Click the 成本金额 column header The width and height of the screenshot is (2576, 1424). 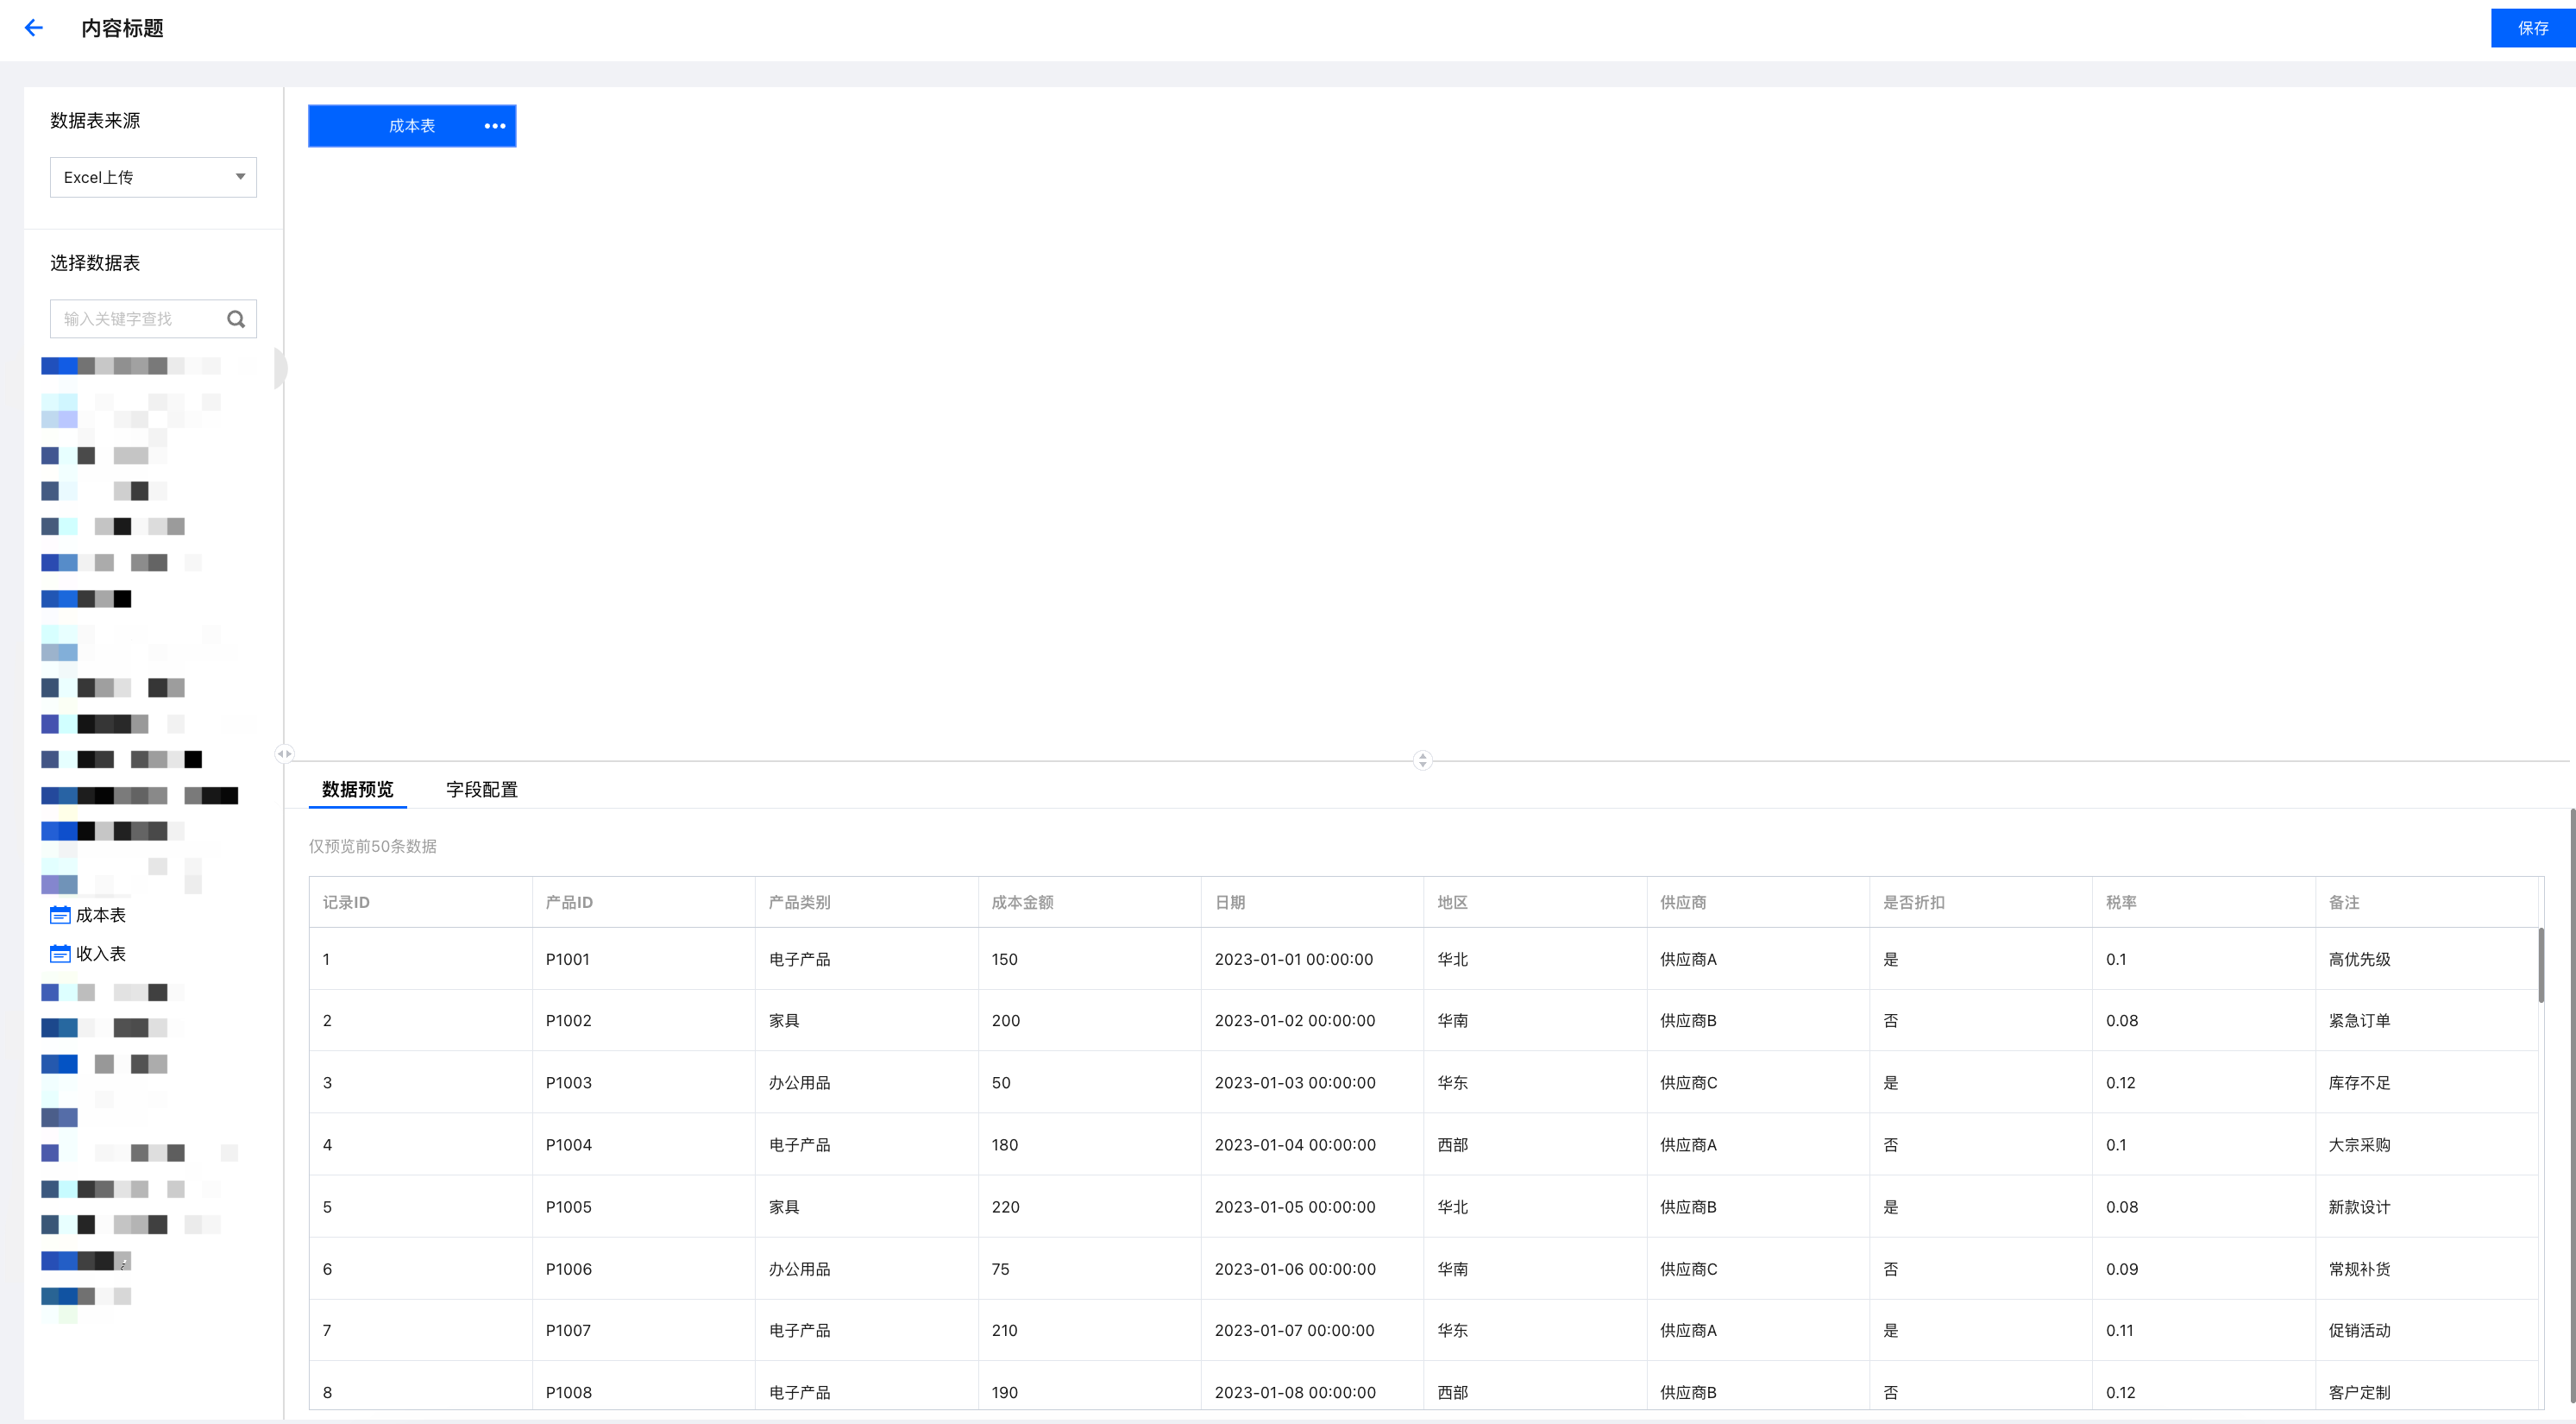point(1022,903)
